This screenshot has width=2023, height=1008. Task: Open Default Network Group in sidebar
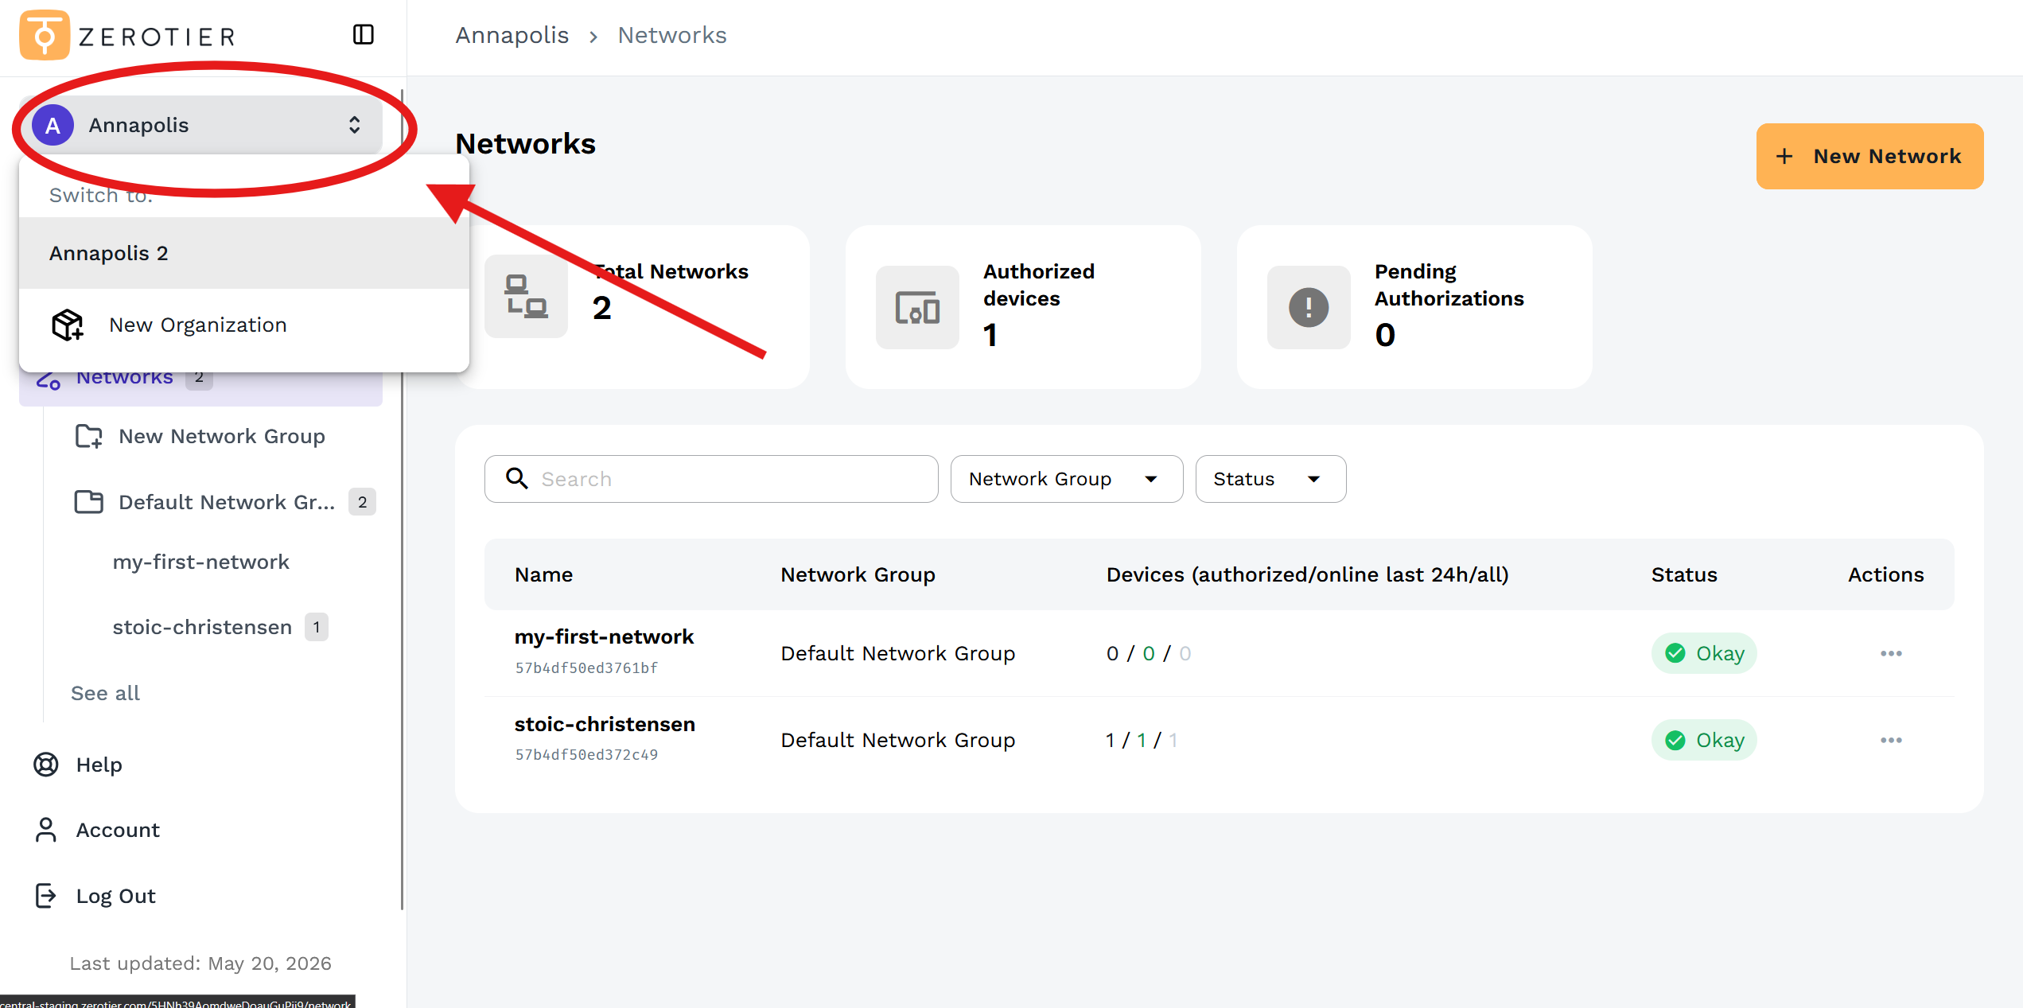(x=227, y=502)
